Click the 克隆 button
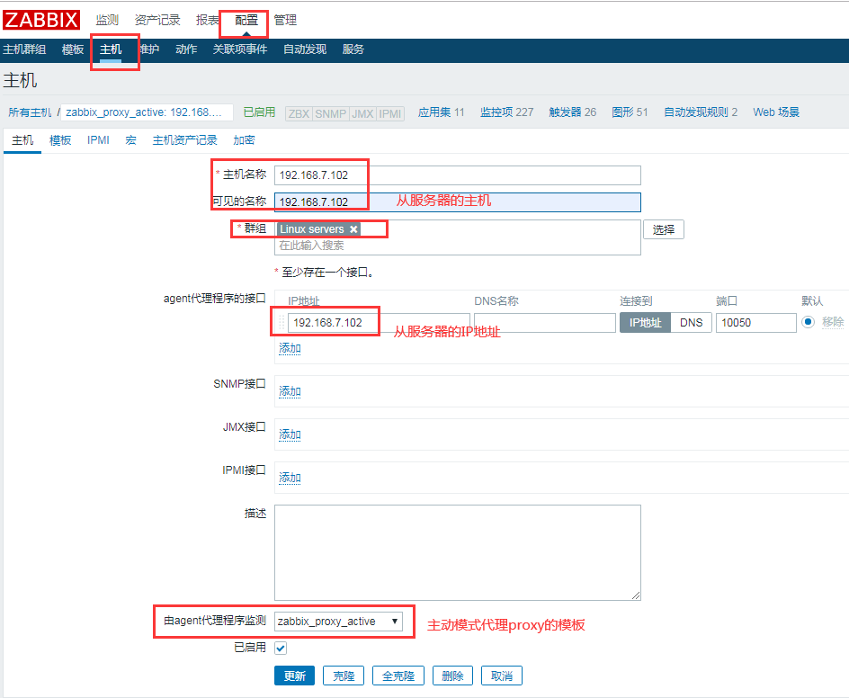 point(344,676)
